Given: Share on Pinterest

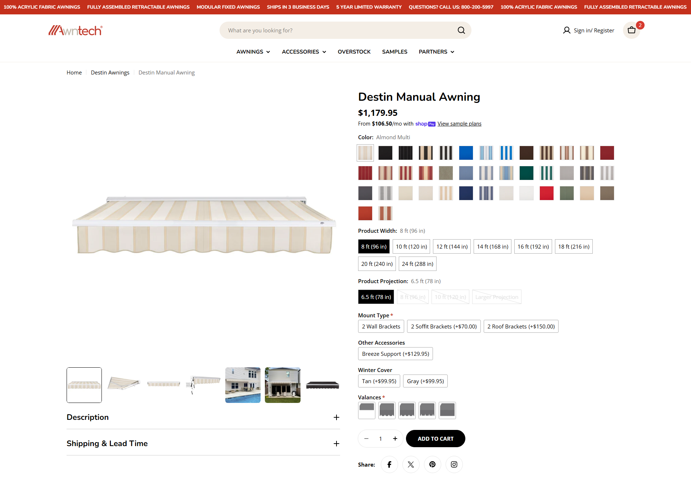Looking at the screenshot, I should tap(432, 464).
